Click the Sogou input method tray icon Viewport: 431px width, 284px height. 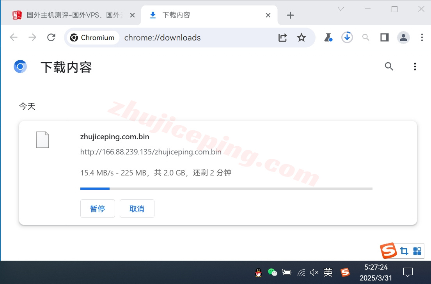pyautogui.click(x=345, y=272)
